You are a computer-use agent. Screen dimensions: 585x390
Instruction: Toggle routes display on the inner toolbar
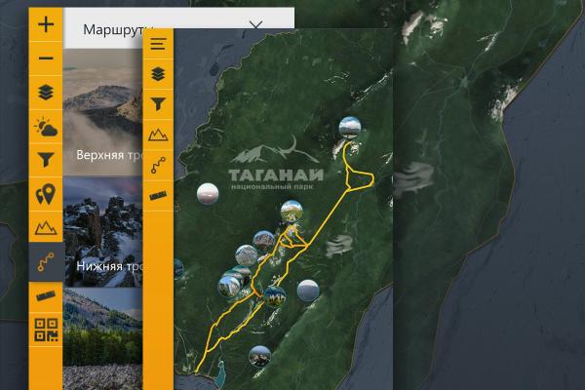click(159, 164)
